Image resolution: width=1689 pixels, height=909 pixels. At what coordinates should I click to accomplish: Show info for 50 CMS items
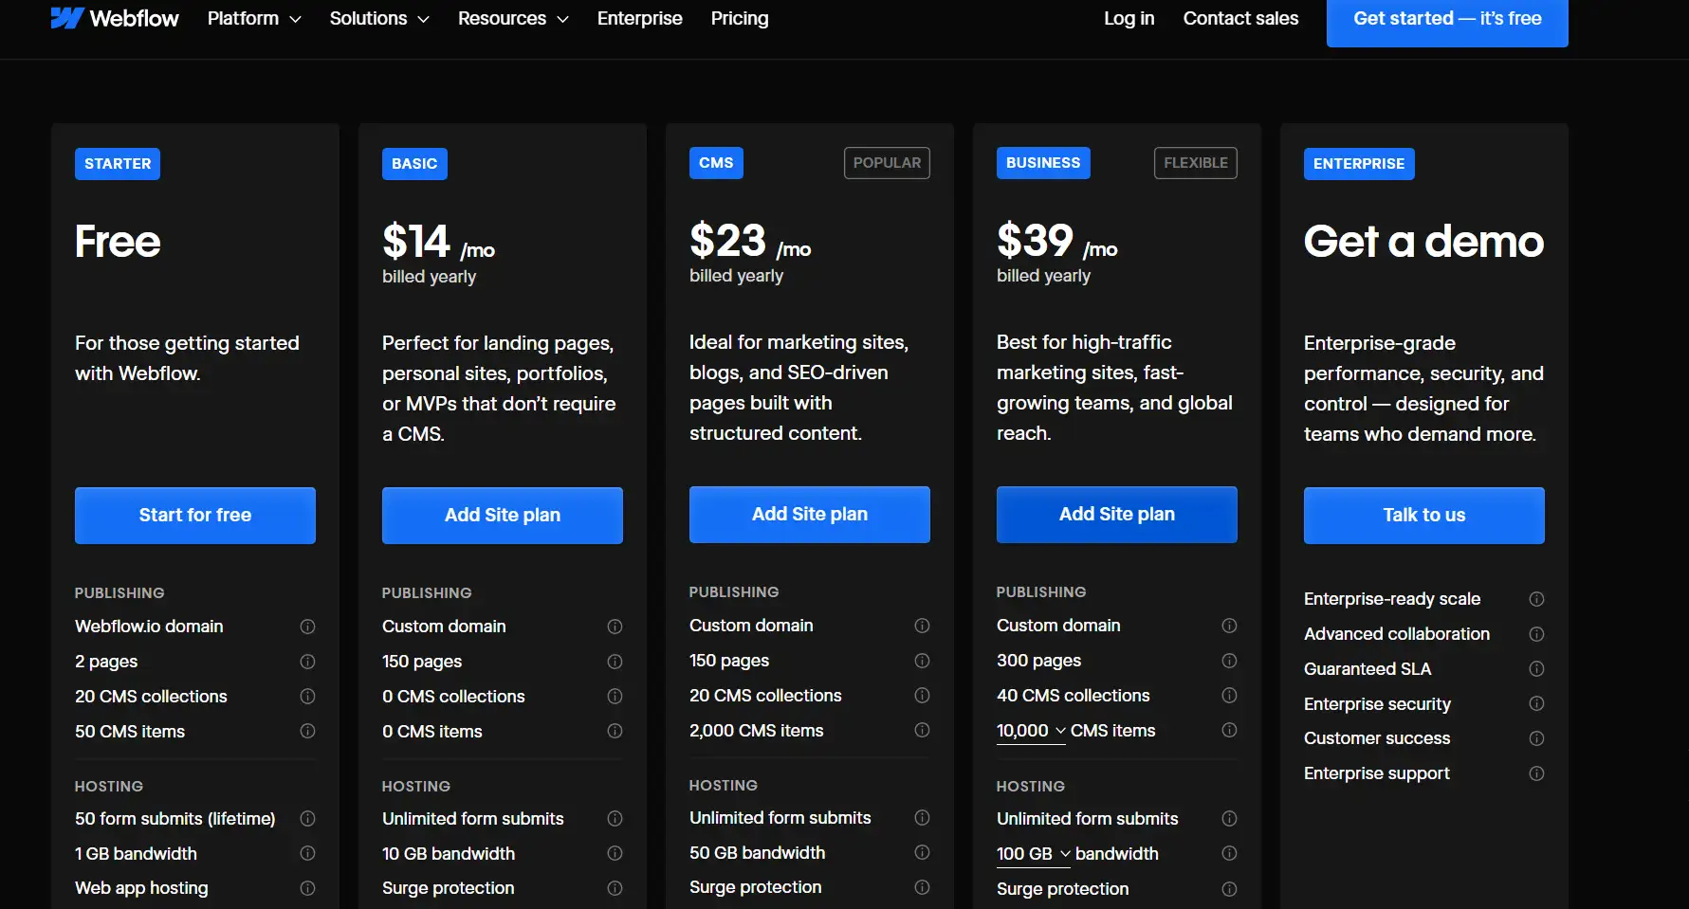pyautogui.click(x=307, y=731)
